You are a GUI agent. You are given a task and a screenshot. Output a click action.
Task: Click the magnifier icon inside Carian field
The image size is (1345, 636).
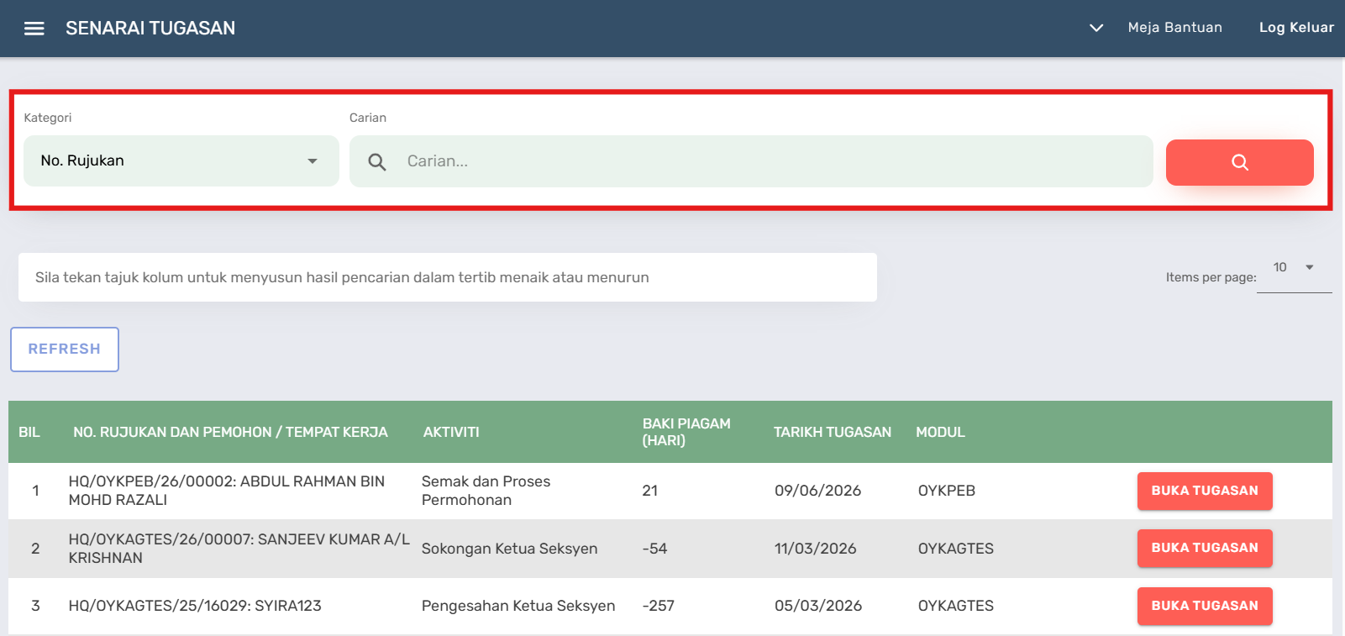pyautogui.click(x=377, y=162)
